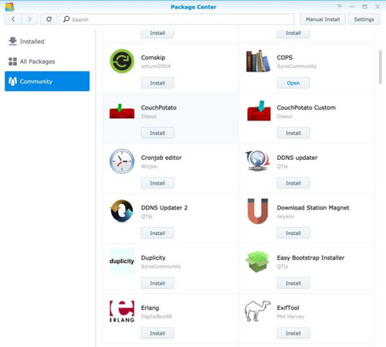Install ExifTool

coord(293,333)
